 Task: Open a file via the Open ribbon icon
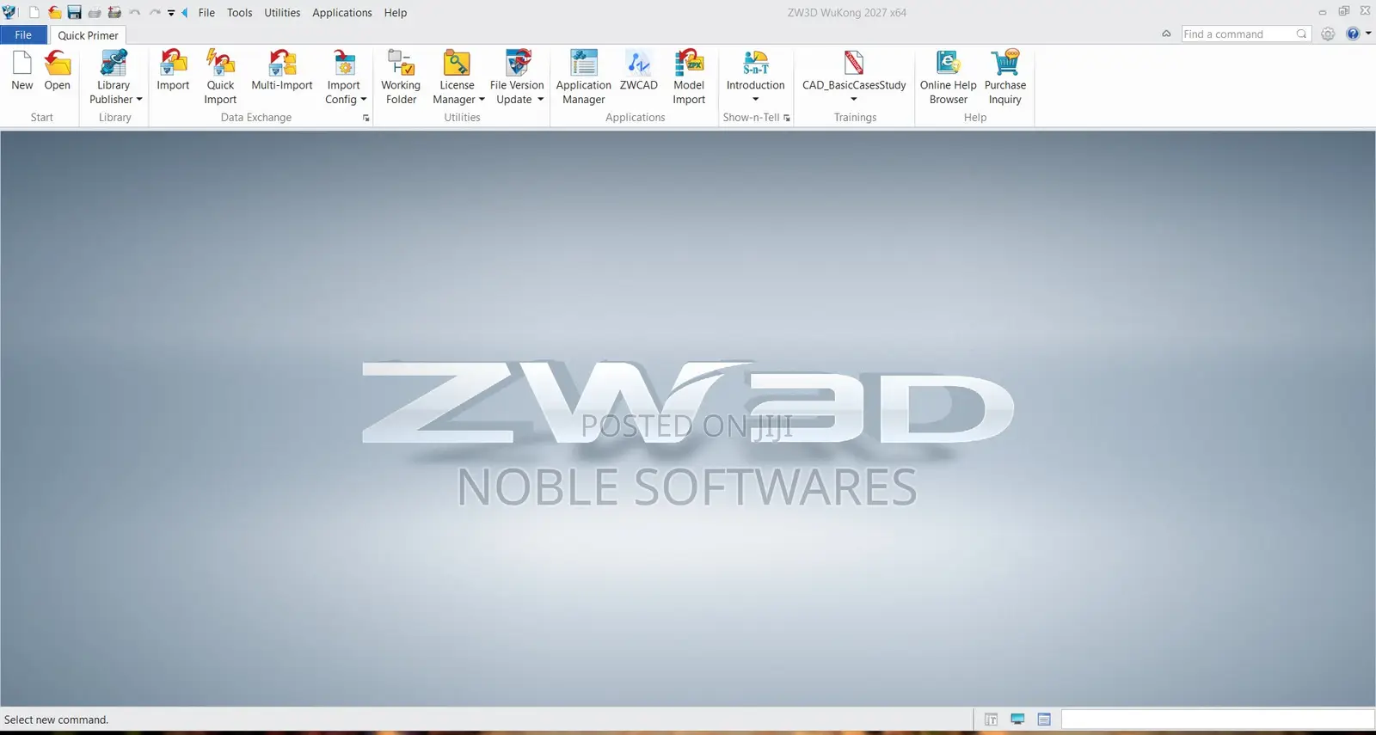(58, 63)
